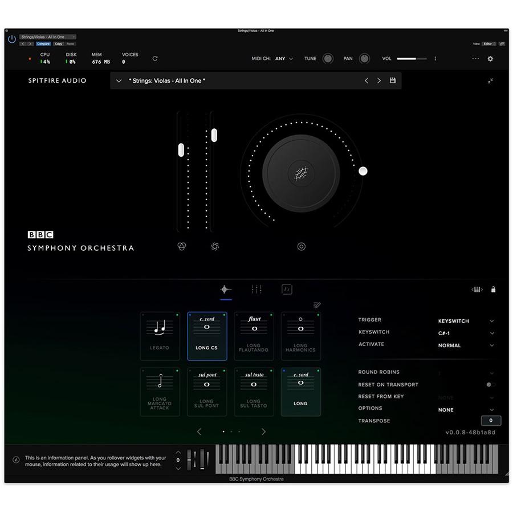Click the circular icon below the big knob

coord(302,246)
